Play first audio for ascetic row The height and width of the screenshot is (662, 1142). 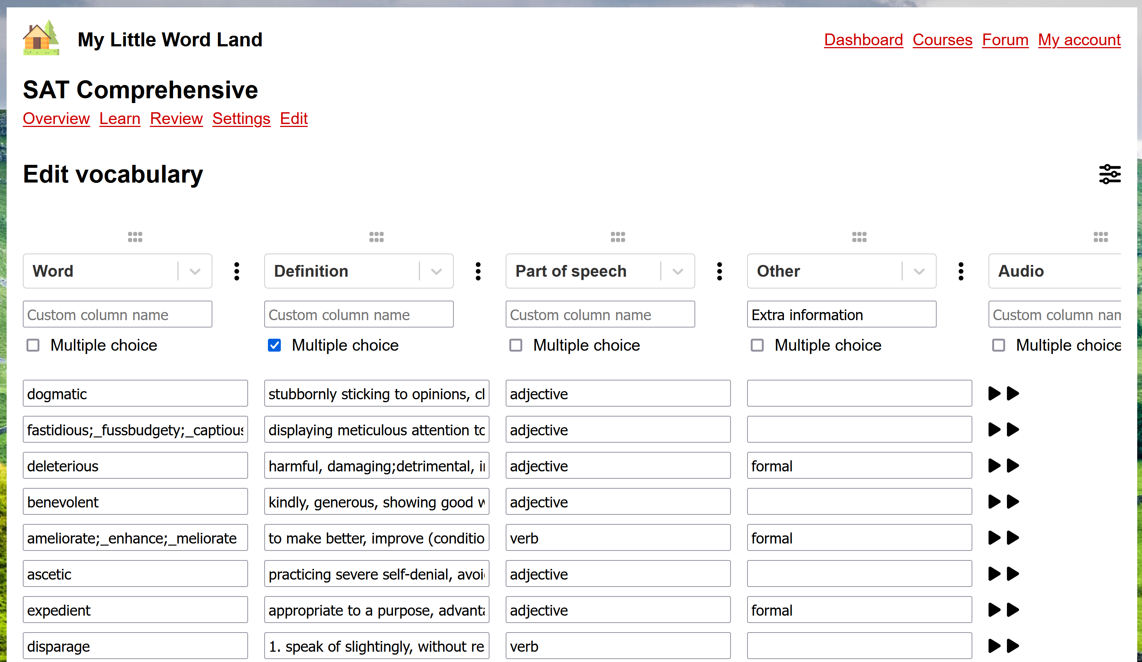pos(994,574)
